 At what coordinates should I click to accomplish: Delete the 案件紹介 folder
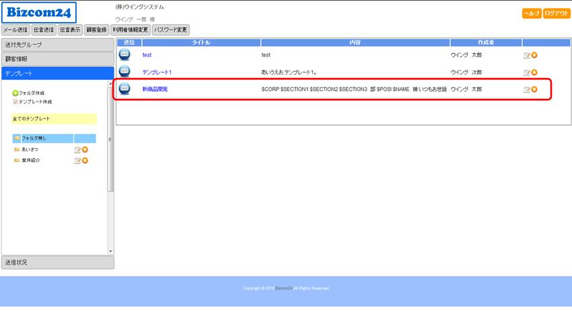click(x=85, y=160)
